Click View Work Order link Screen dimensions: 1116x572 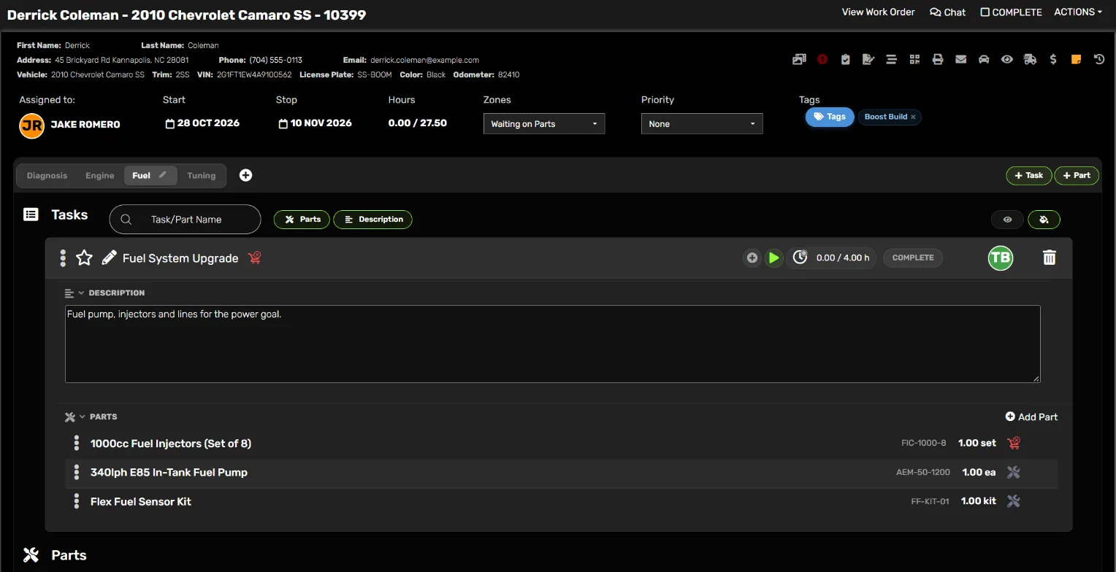coord(878,12)
